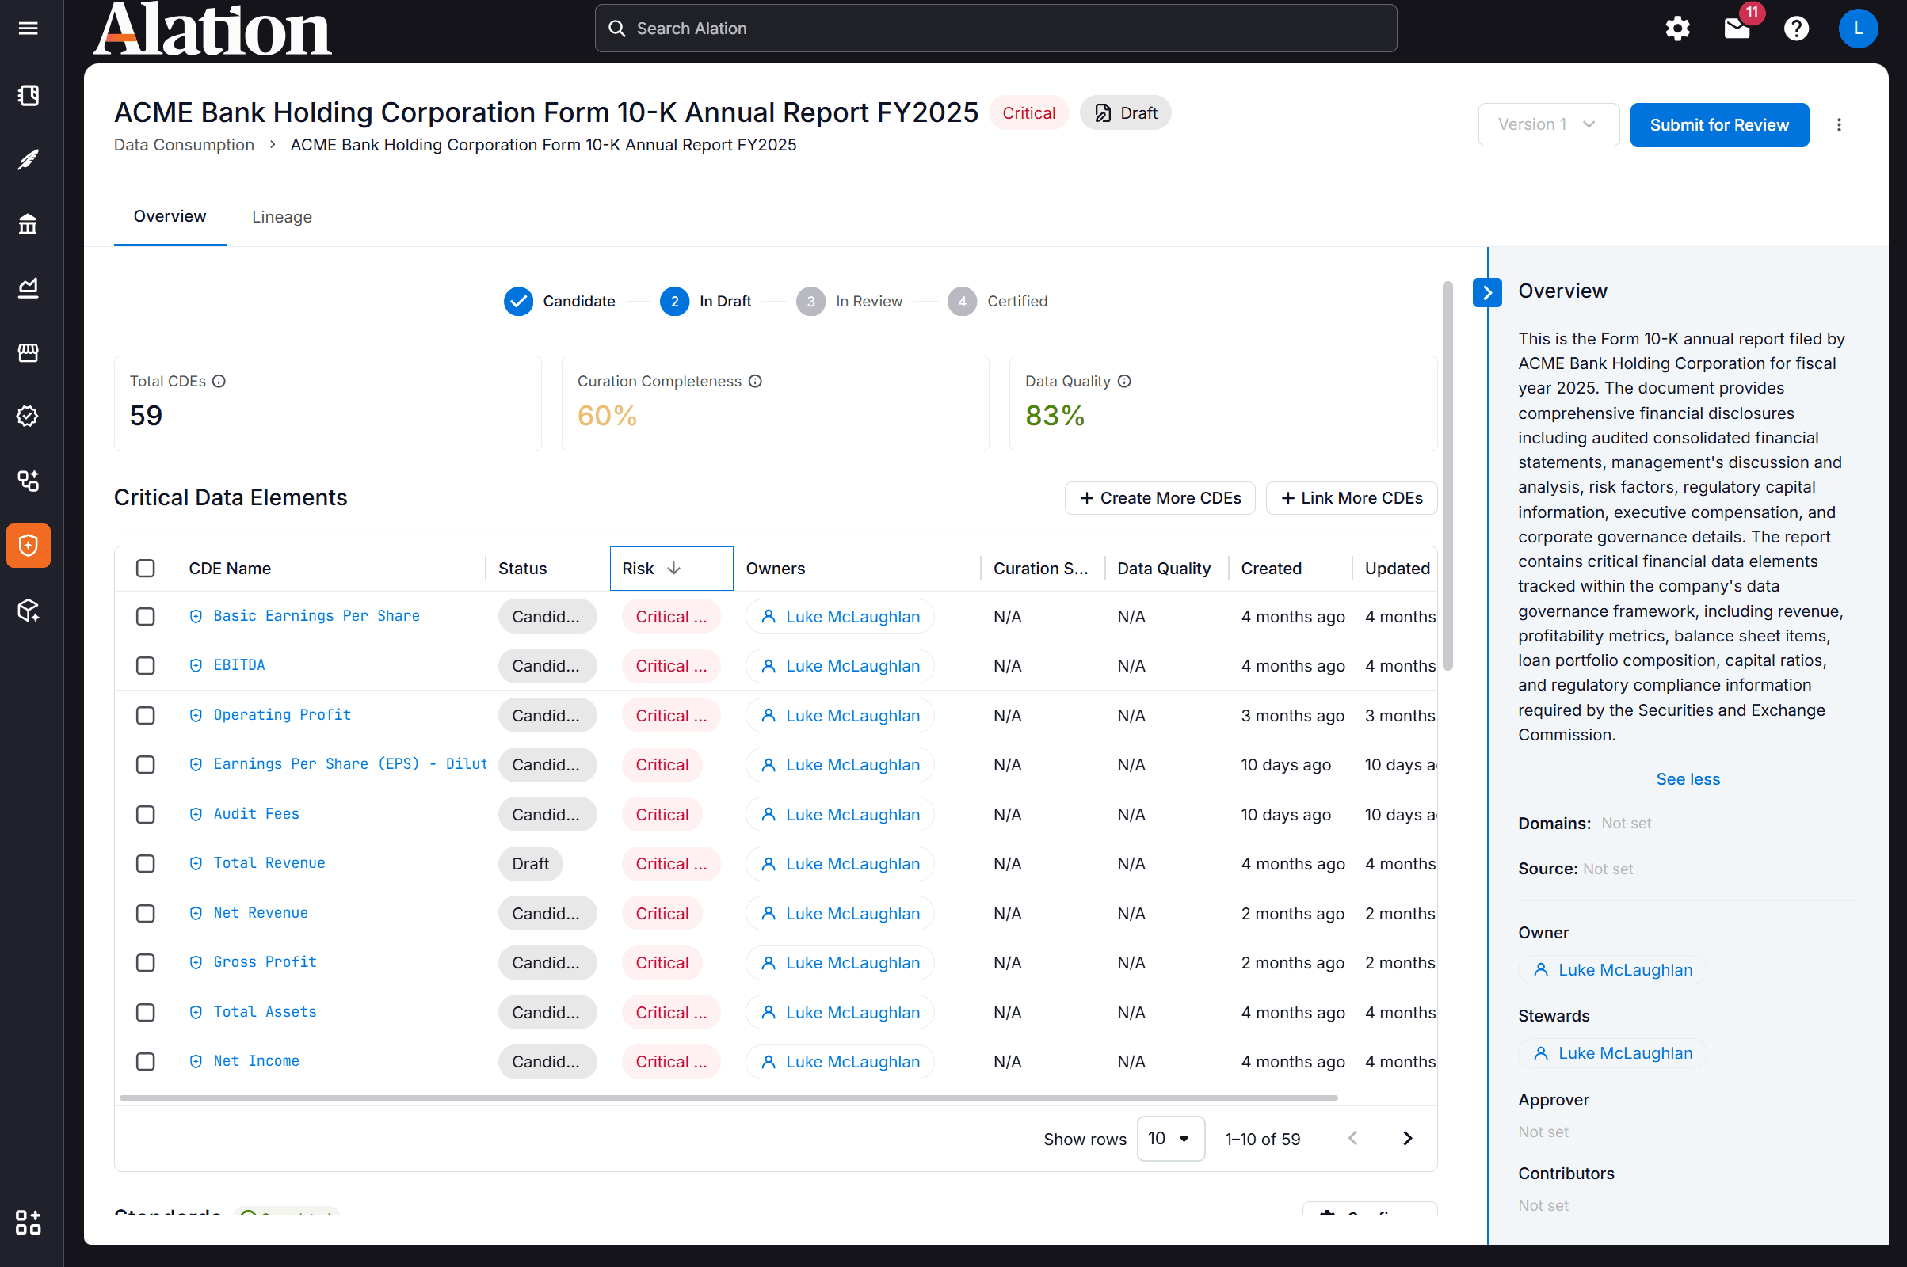Open the feather compose icon in sidebar
The image size is (1907, 1267).
coord(29,159)
